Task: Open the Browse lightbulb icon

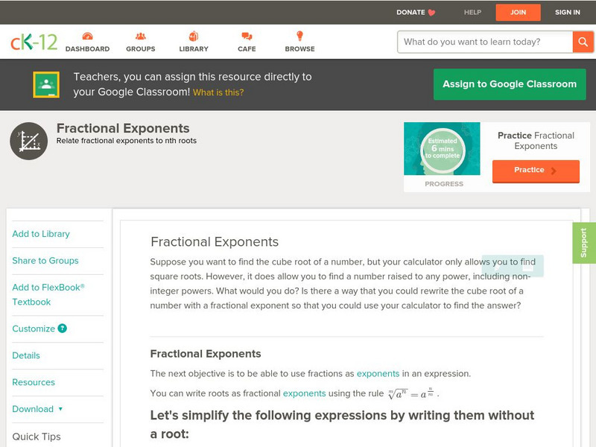Action: (x=299, y=37)
